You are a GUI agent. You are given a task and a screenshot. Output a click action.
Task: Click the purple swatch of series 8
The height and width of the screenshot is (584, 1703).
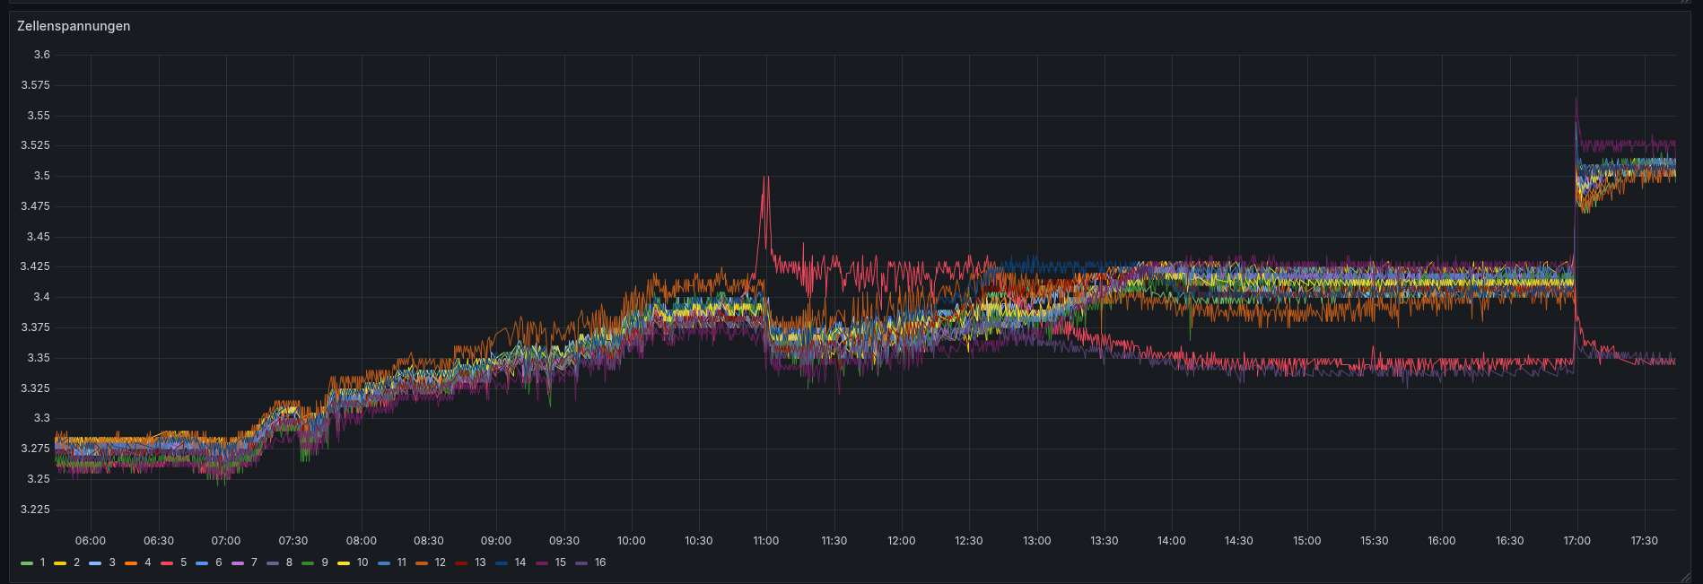click(273, 563)
